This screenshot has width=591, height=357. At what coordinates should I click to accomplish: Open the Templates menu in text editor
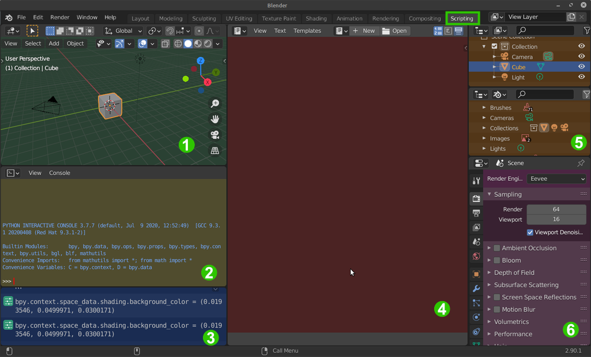(x=307, y=31)
